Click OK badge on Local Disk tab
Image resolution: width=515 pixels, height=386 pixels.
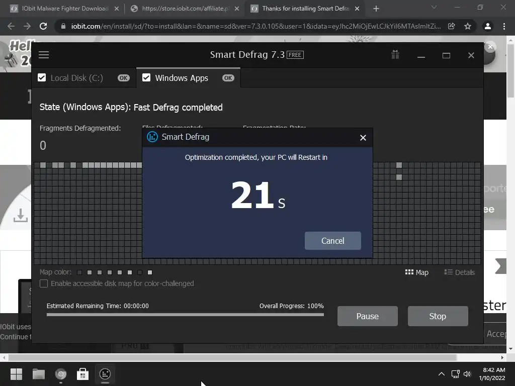[x=124, y=78]
